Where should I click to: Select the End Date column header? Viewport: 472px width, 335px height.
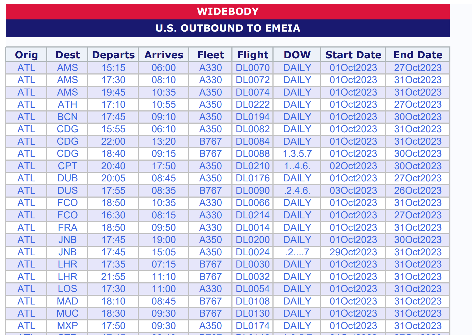(418, 55)
